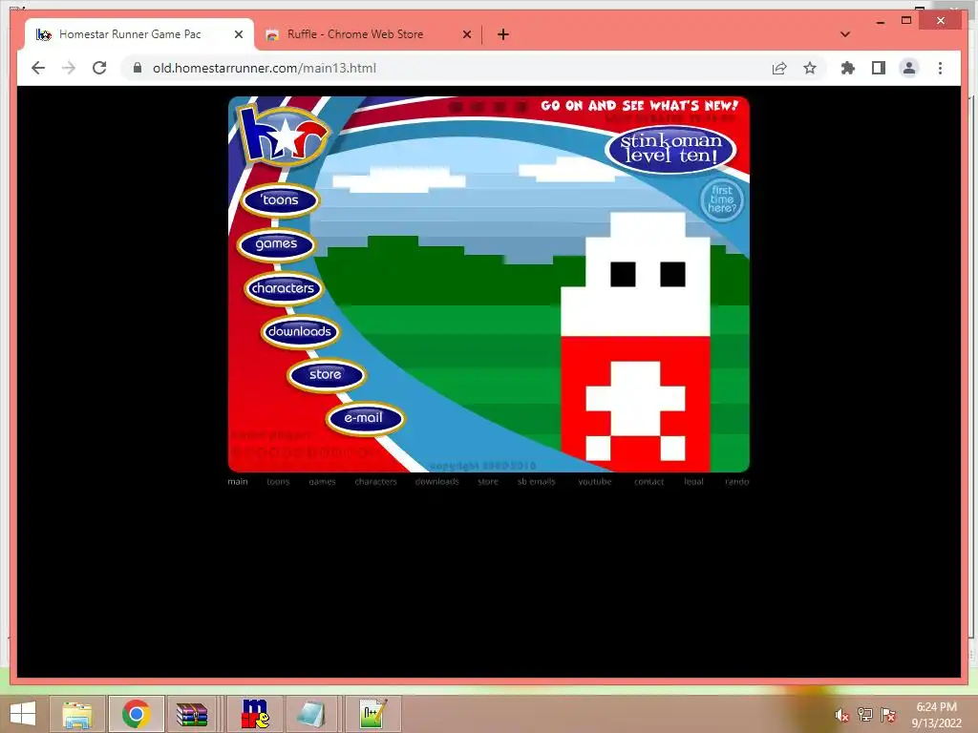This screenshot has height=733, width=978.
Task: Open File Explorer from taskbar
Action: point(77,714)
